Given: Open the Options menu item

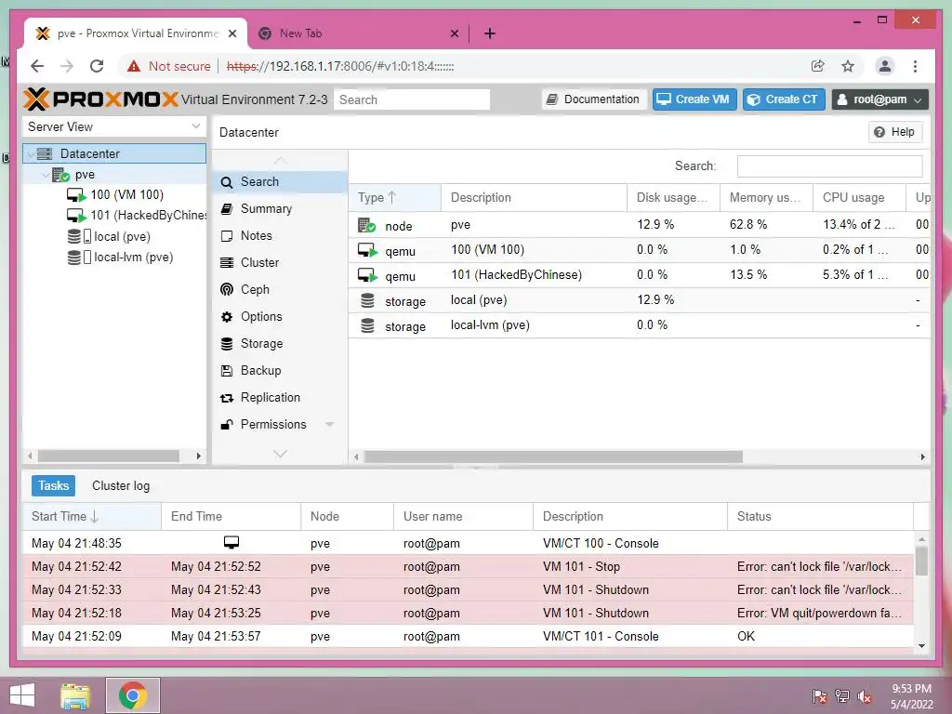Looking at the screenshot, I should click(x=279, y=316).
